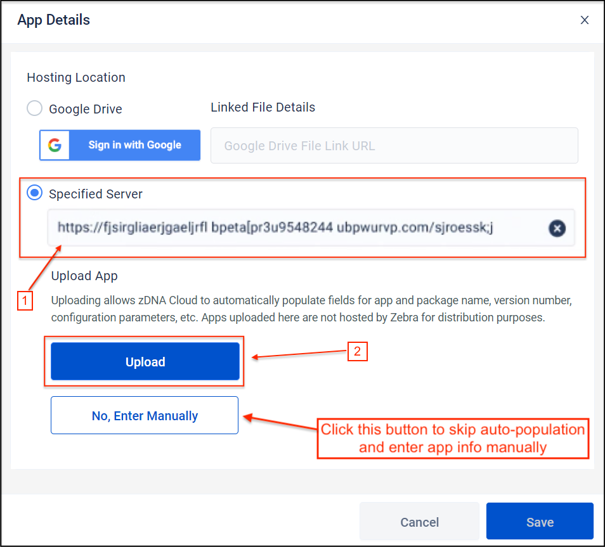This screenshot has width=605, height=547.
Task: Click the red annotation marker 1
Action: pyautogui.click(x=24, y=301)
